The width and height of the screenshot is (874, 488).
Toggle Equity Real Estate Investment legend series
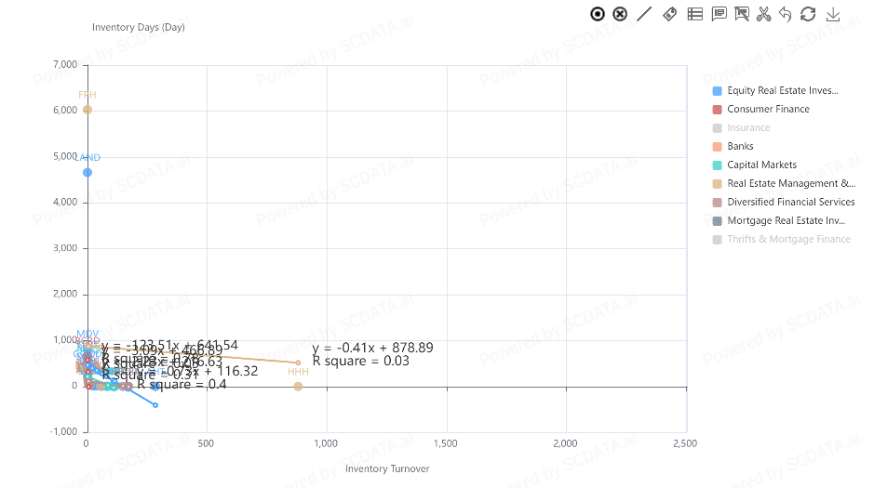782,90
